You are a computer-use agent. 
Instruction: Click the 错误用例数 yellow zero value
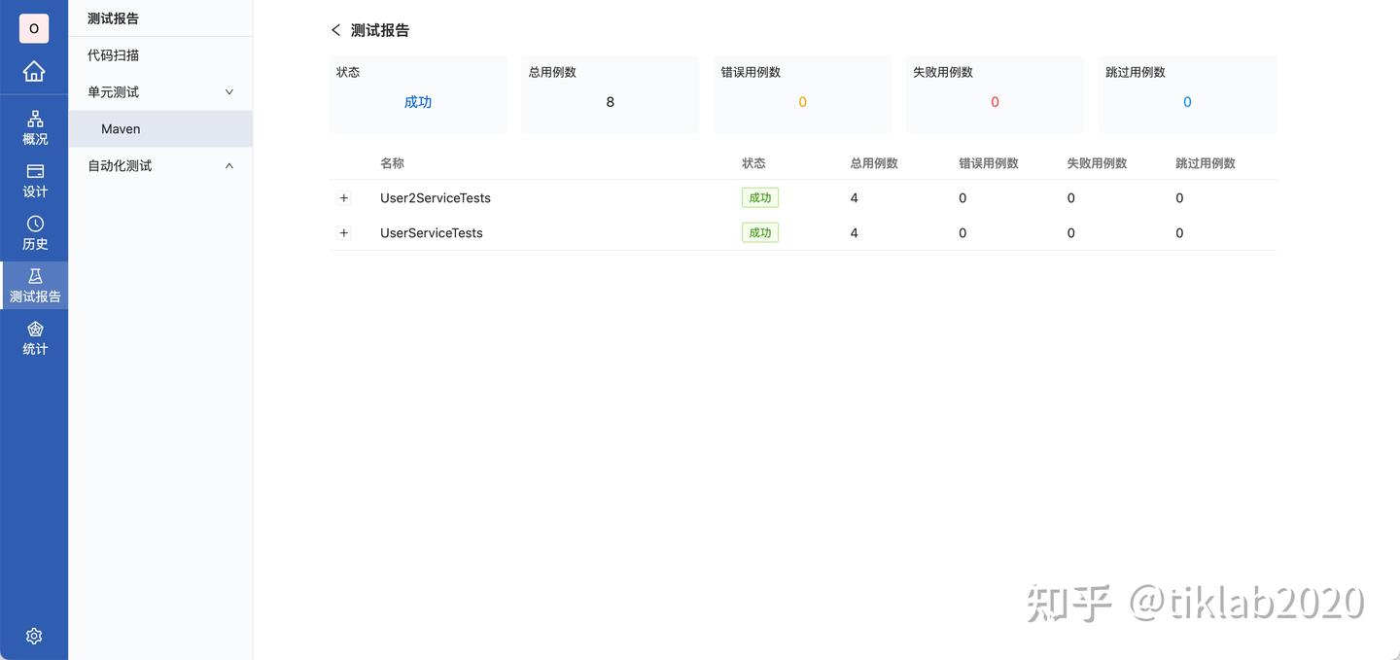coord(802,101)
